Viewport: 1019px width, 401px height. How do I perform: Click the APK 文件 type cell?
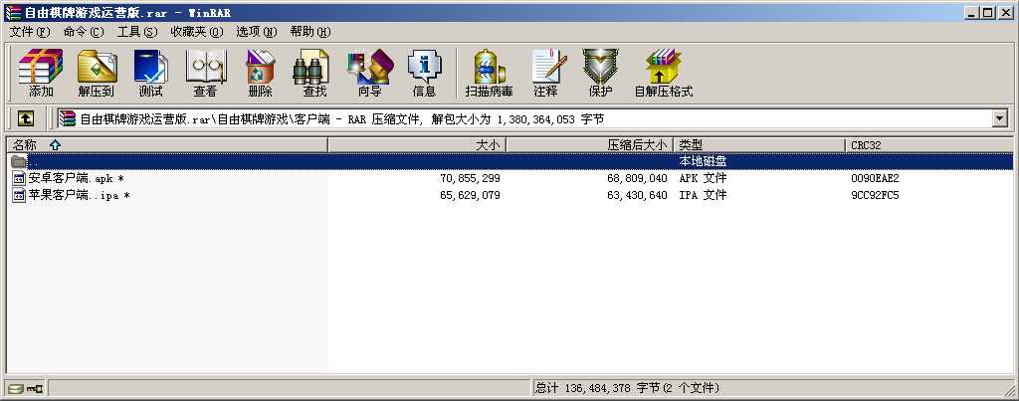(x=703, y=178)
